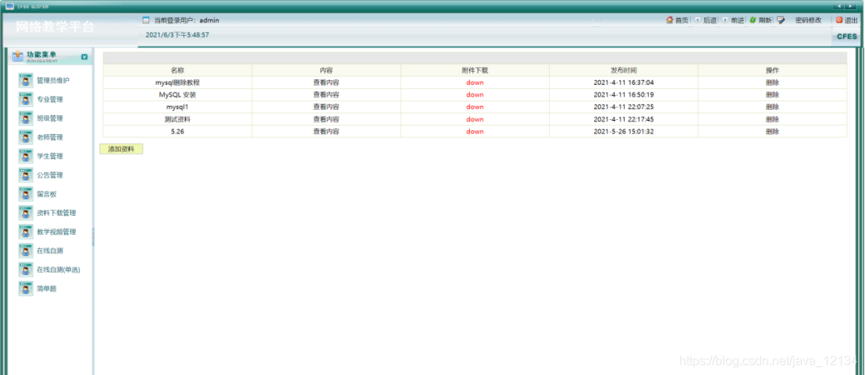Click the date 2021-4-11 22:07:25
This screenshot has height=375, width=865.
point(623,107)
